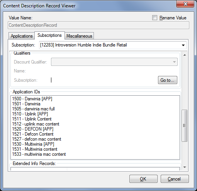
Task: Click the Value Name text field
Action: [x=98, y=25]
